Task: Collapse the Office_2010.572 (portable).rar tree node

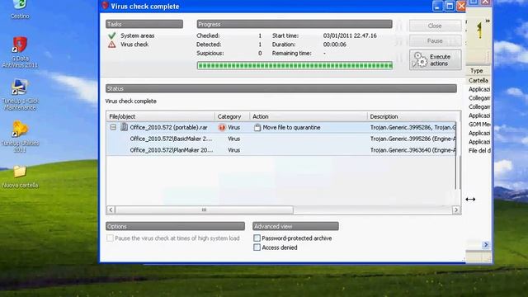Action: tap(113, 127)
